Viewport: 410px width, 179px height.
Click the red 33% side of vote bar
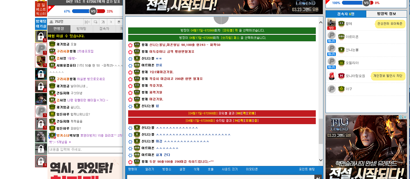pyautogui.click(x=101, y=11)
